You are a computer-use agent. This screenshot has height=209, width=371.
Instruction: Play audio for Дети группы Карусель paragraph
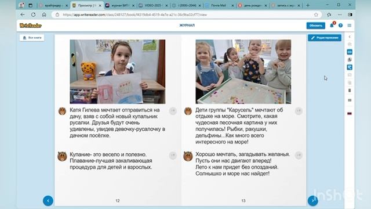[x=299, y=111]
